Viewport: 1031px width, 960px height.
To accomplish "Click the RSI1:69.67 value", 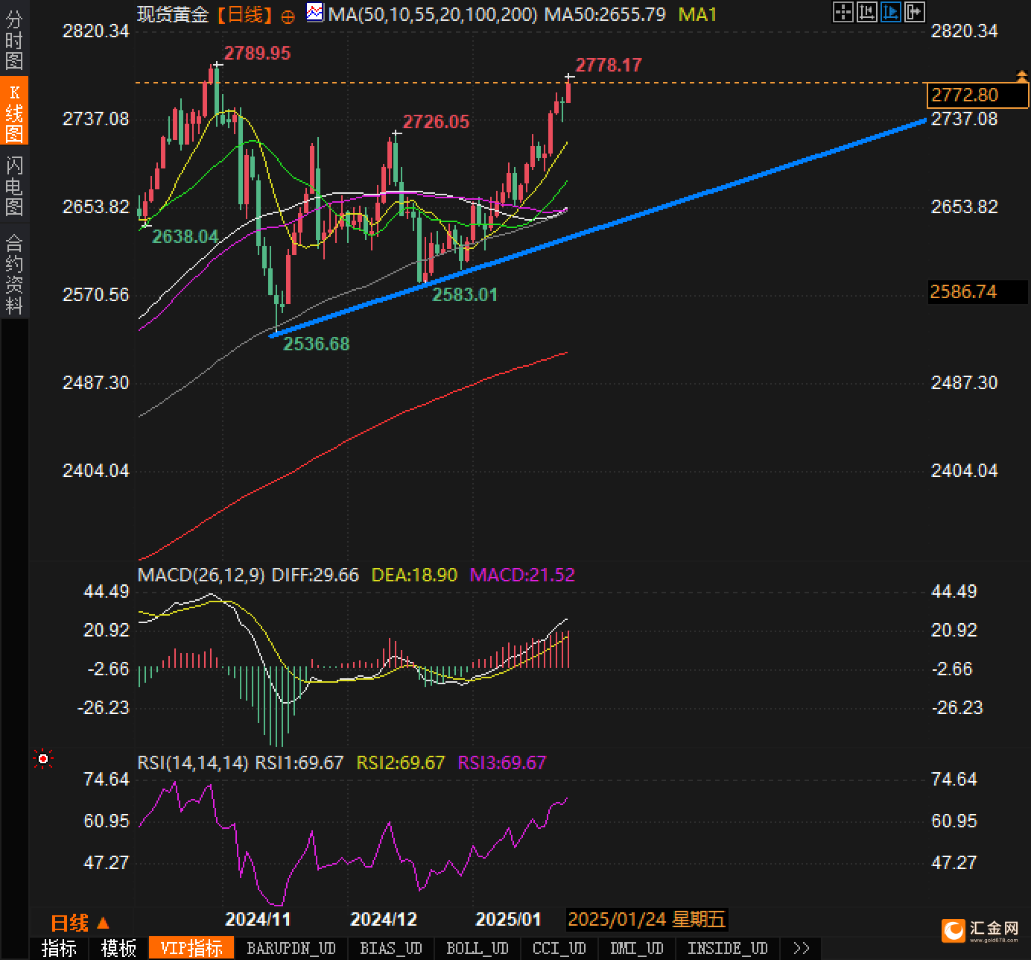I will pos(299,762).
